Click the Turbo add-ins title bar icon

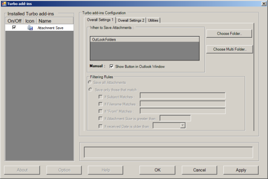(4, 3)
